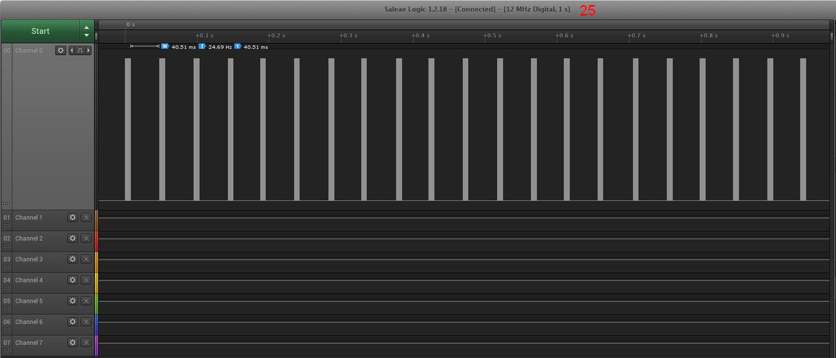Open Channel 1 settings gear
This screenshot has width=836, height=358.
(x=72, y=218)
